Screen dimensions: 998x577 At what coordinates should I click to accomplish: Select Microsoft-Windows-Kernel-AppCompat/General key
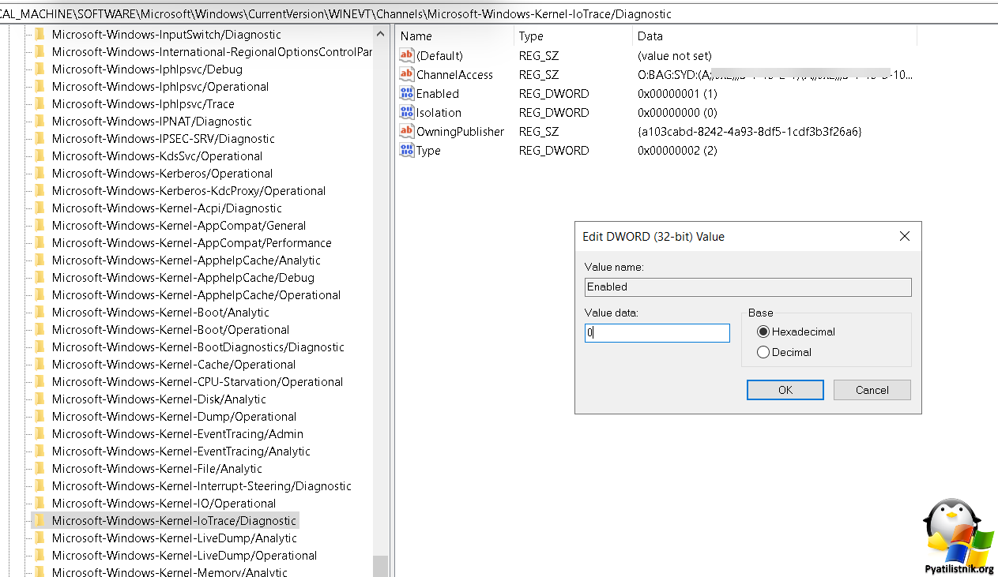179,226
